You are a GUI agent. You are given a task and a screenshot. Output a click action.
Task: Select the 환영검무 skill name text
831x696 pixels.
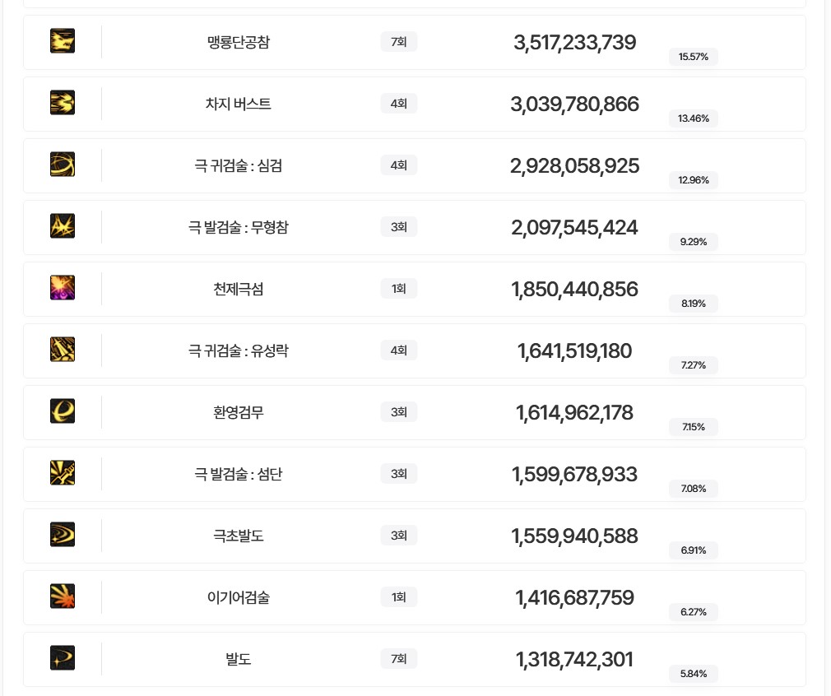pos(239,412)
